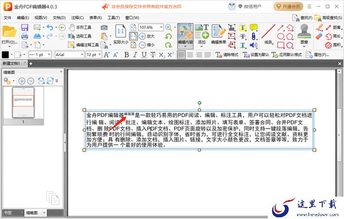Select the Selection tool (选取工具)

[x=80, y=36]
